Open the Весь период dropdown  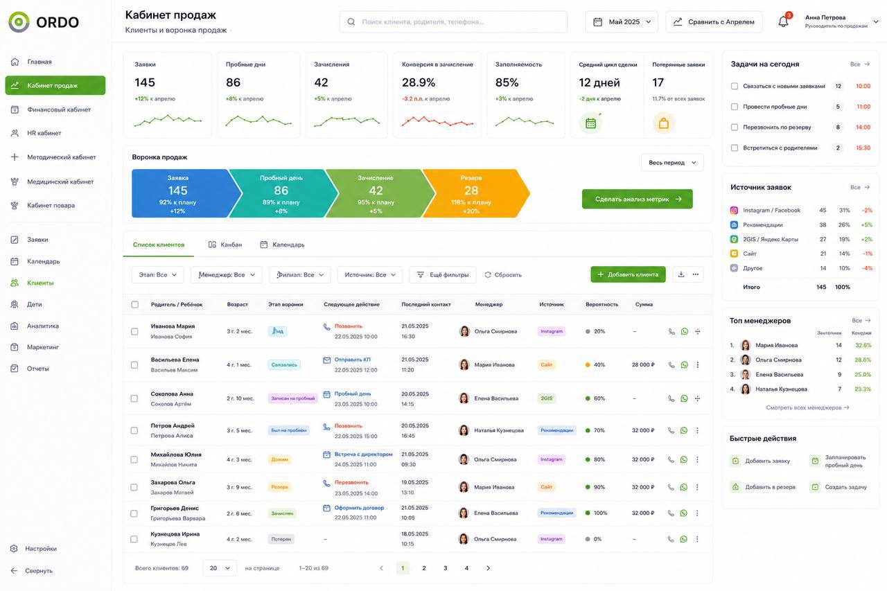(672, 162)
